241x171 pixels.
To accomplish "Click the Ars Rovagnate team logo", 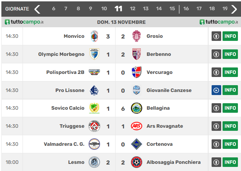I will pos(136,126).
